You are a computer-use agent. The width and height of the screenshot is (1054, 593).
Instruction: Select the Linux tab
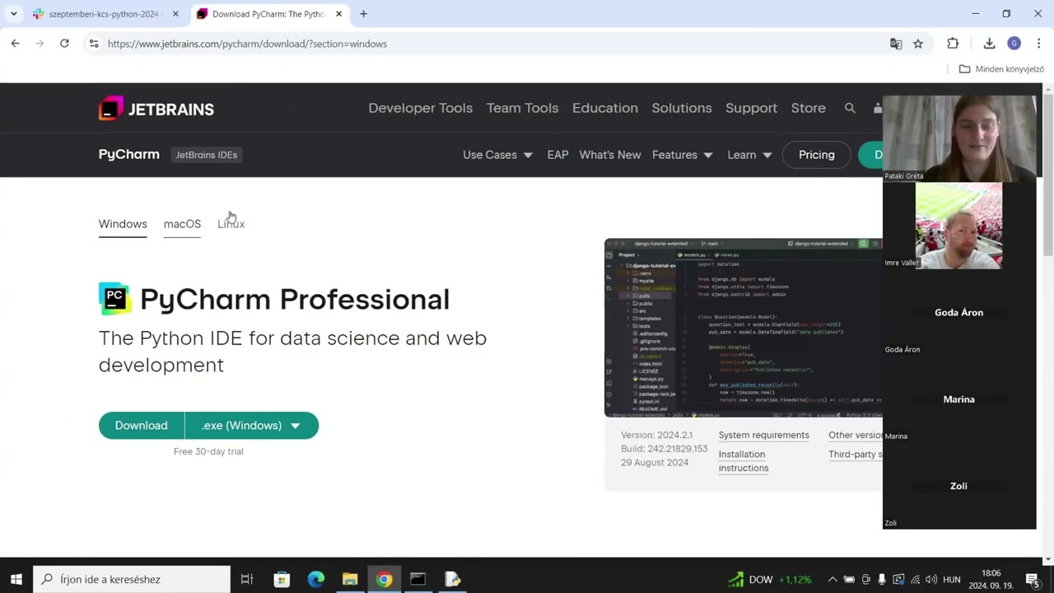[231, 224]
